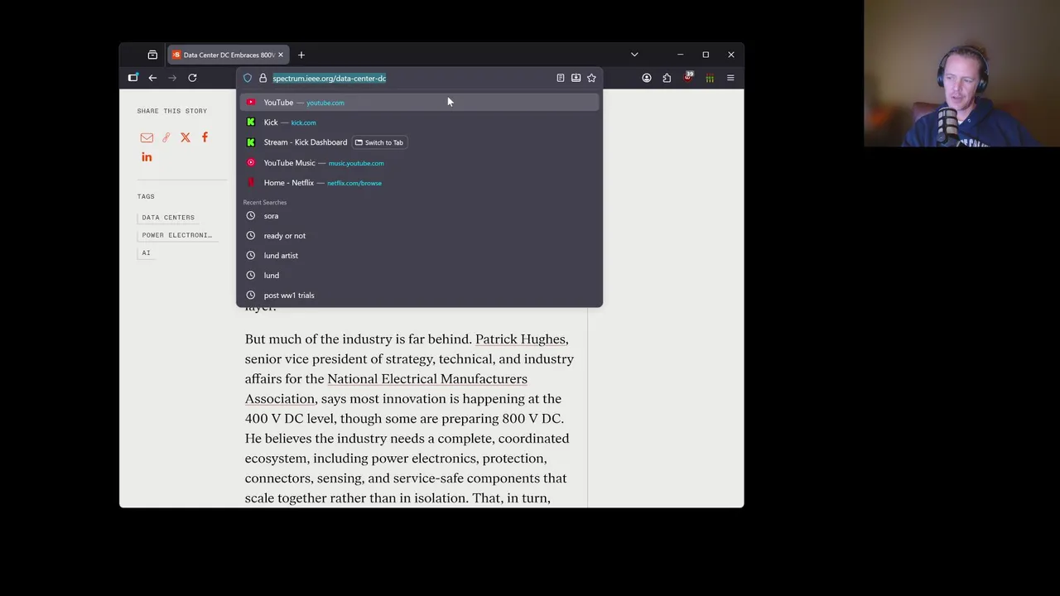Viewport: 1060px width, 596px height.
Task: Open the AI tag
Action: tap(146, 253)
